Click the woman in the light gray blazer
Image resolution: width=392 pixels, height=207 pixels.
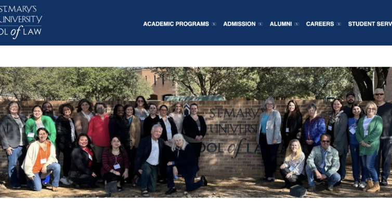269,138
